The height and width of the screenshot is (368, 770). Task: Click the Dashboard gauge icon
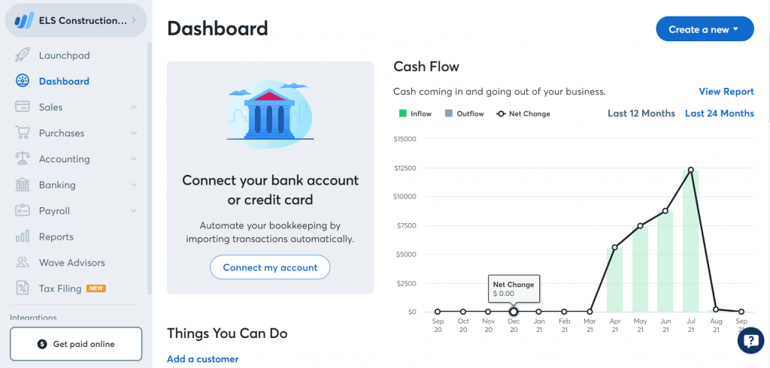pyautogui.click(x=23, y=81)
